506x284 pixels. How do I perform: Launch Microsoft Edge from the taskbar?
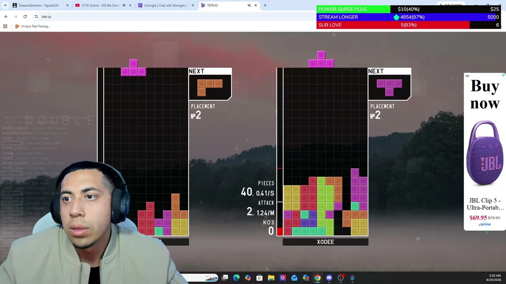236,278
